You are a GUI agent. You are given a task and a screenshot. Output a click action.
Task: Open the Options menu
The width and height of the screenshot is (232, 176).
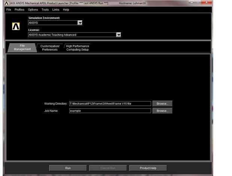pyautogui.click(x=33, y=10)
